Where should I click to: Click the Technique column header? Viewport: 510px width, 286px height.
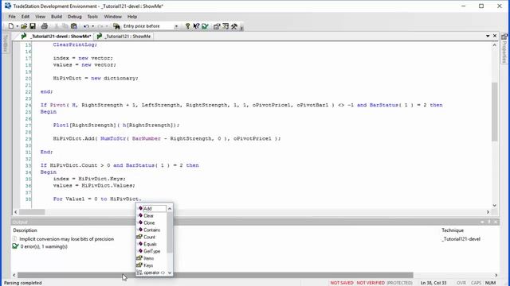coord(453,230)
